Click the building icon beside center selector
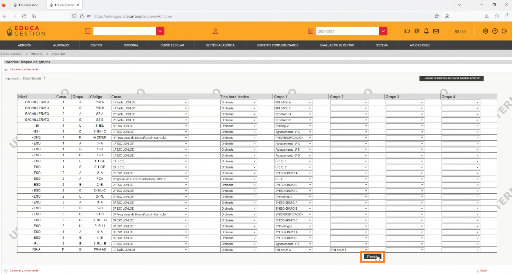Image resolution: width=513 pixels, height=274 pixels. 88,31
